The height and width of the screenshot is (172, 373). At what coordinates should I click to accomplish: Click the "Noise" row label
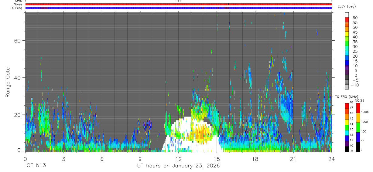click(x=18, y=4)
